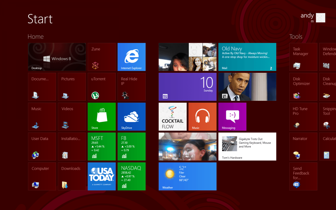Open SkyDrive
Image resolution: width=336 pixels, height=210 pixels.
coord(131,116)
